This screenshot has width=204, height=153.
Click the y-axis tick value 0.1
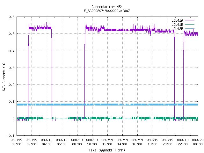click(x=11, y=102)
